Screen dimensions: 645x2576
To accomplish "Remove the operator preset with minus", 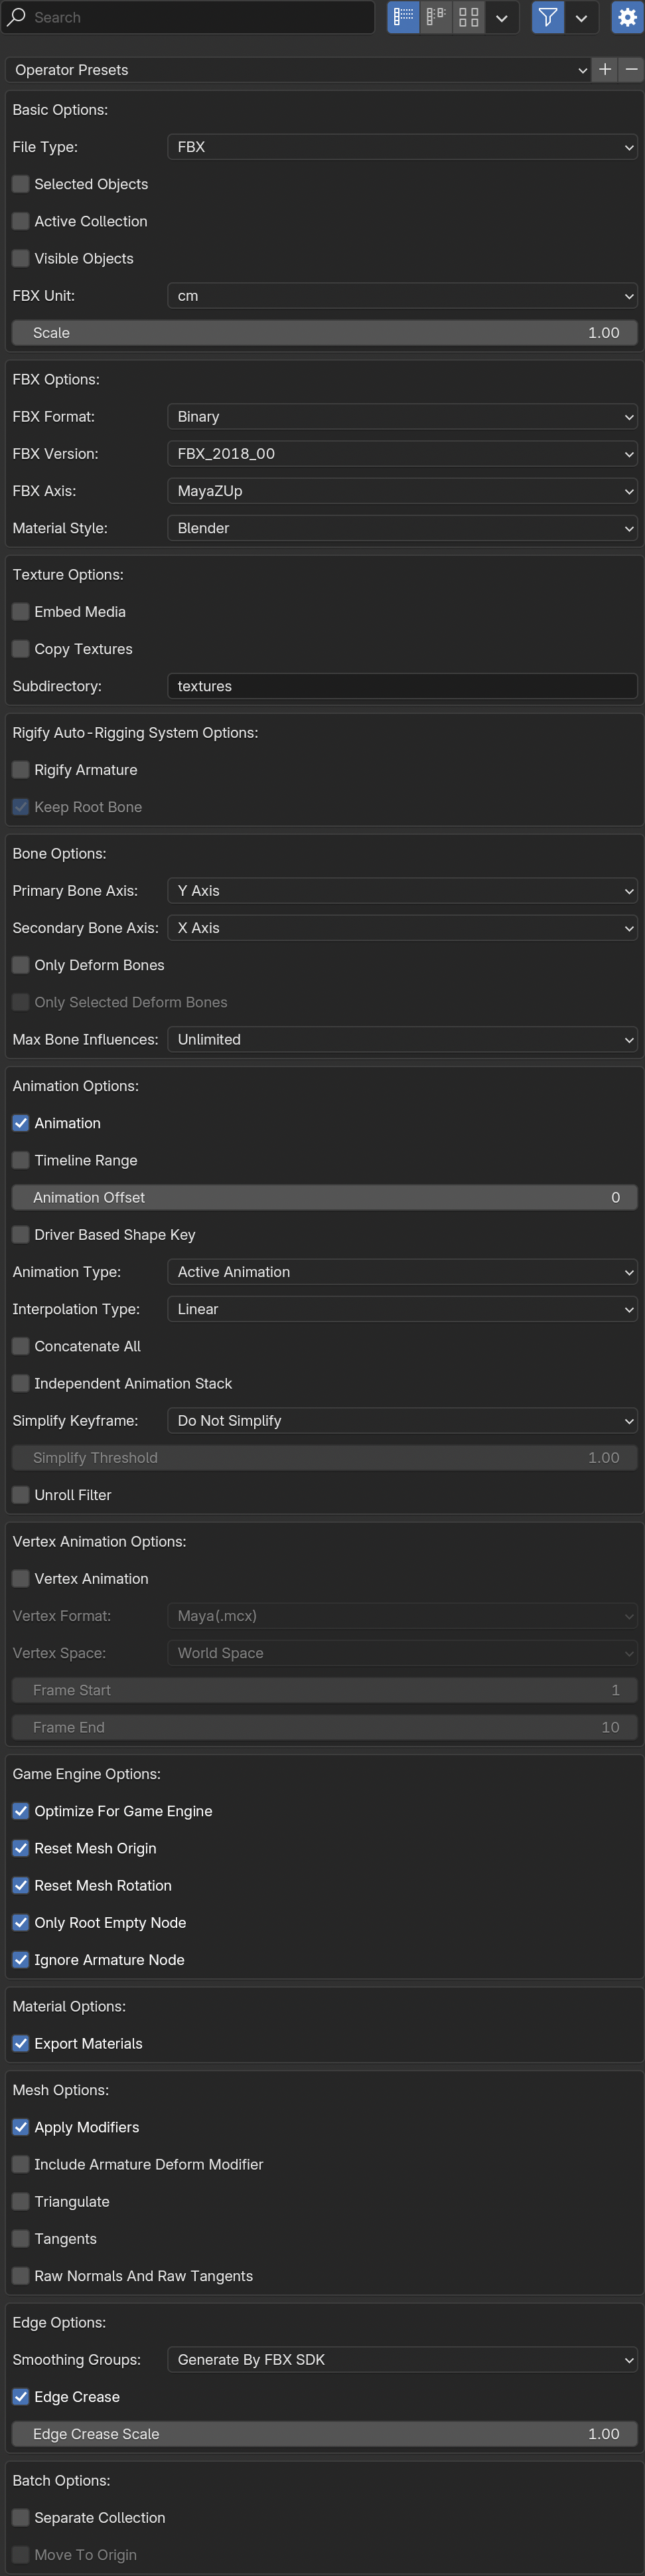I will pos(631,70).
